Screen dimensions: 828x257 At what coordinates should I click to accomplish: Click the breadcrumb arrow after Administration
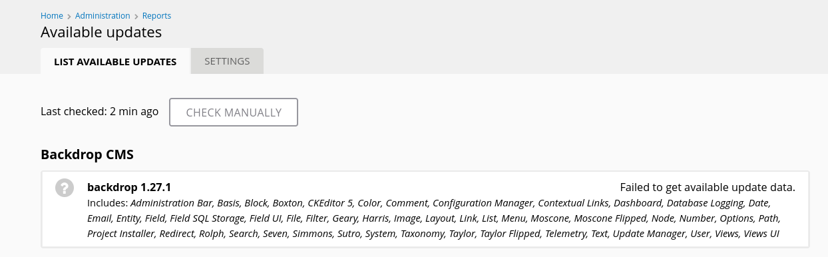coord(136,16)
